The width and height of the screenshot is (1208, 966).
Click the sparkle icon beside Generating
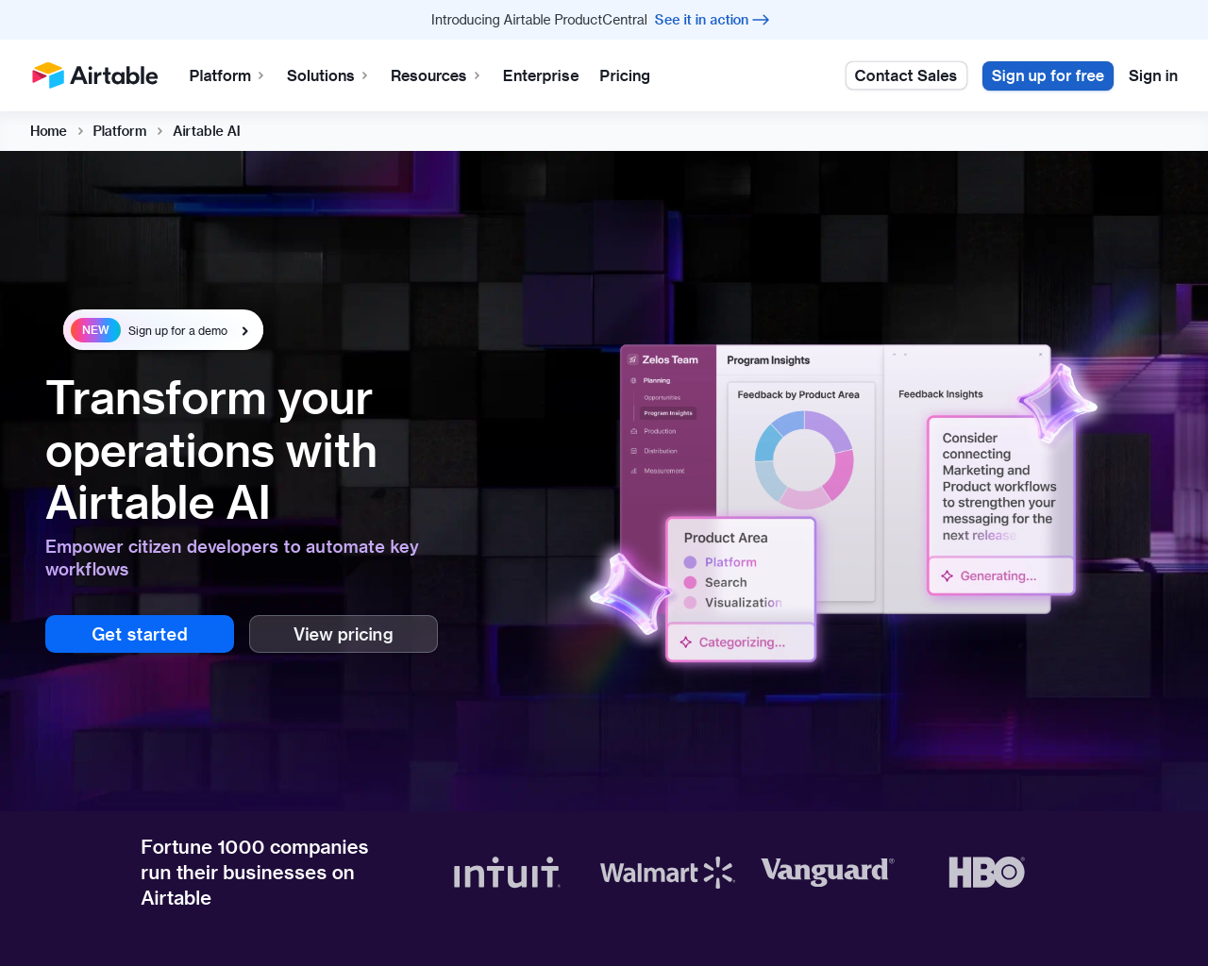948,576
